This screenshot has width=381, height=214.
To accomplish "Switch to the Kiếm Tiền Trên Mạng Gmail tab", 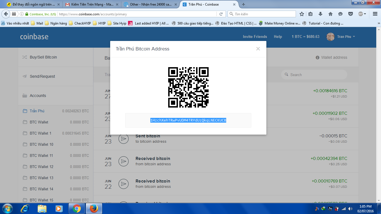I will [91, 4].
